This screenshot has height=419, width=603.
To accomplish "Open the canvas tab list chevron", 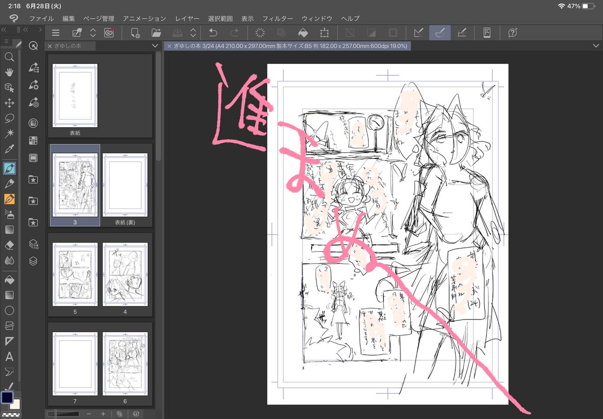I will tap(595, 46).
